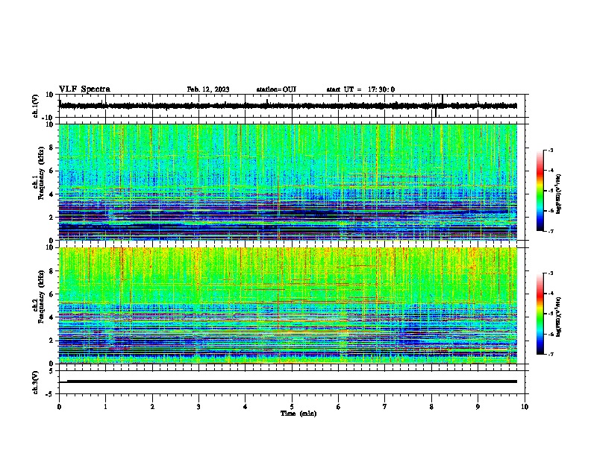Click inside the ch.2 spectrogram panel

(x=288, y=305)
